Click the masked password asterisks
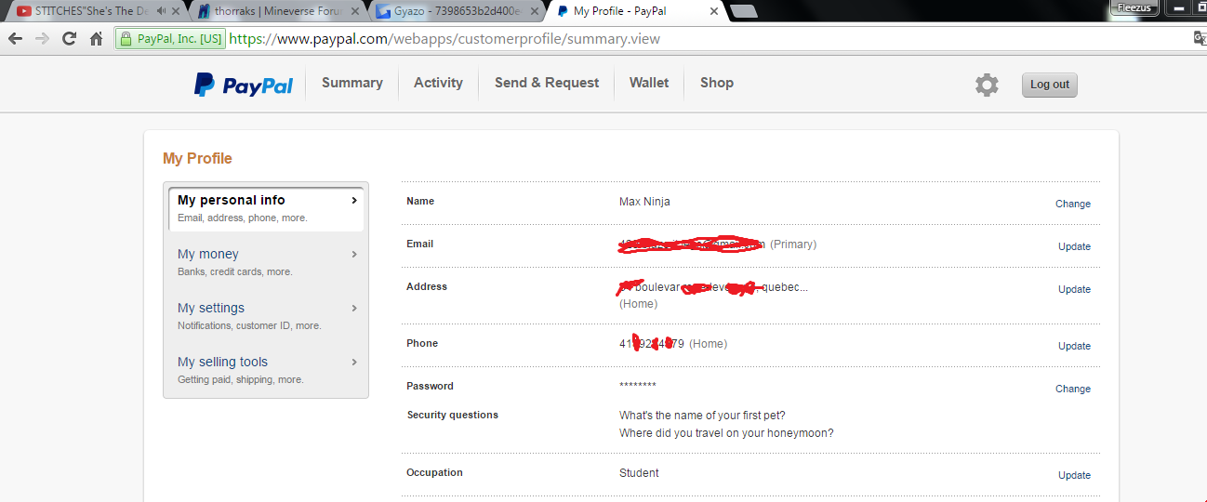This screenshot has height=502, width=1207. (638, 387)
